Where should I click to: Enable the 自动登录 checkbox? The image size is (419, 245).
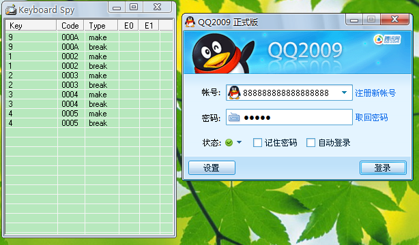click(x=310, y=143)
